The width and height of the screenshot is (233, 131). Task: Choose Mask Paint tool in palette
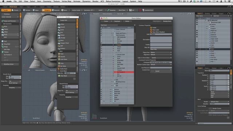67,54
